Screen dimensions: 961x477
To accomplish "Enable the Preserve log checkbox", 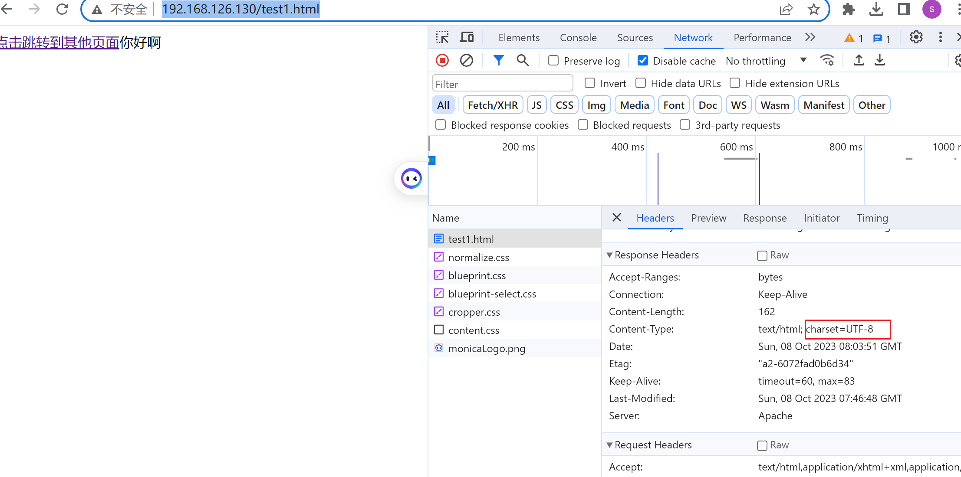I will tap(553, 61).
